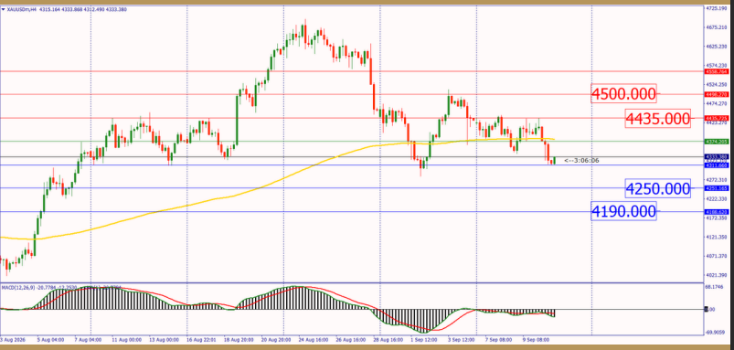
Task: Click the red 4435 price axis tag
Action: pyautogui.click(x=717, y=118)
